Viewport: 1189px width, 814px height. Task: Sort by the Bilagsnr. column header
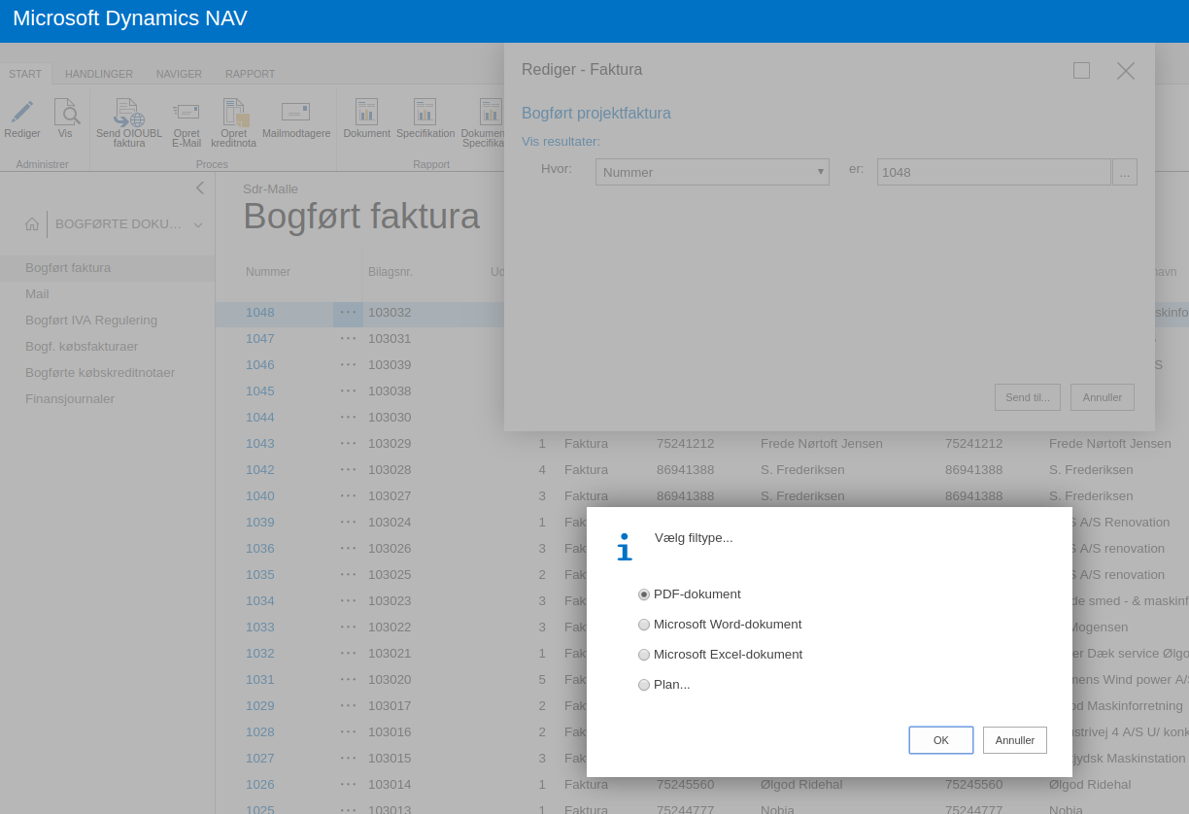(x=391, y=272)
